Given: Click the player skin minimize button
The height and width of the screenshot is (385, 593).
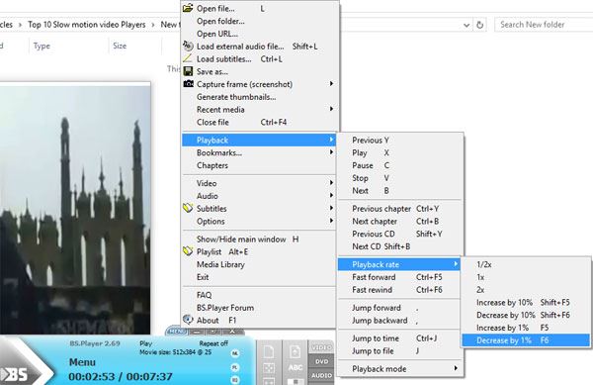Looking at the screenshot, I should 197,332.
